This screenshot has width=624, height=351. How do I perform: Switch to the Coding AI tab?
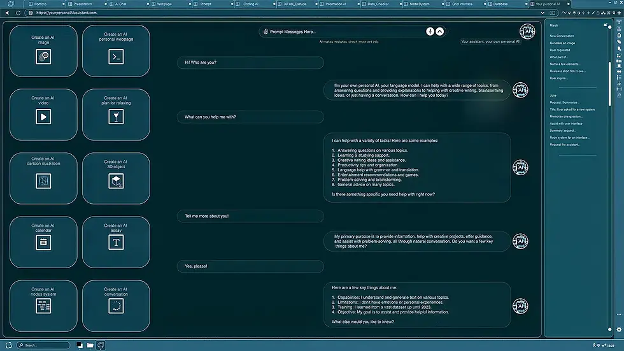point(254,4)
